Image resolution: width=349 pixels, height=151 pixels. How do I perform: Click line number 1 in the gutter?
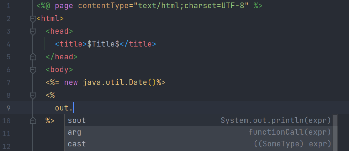click(x=9, y=6)
